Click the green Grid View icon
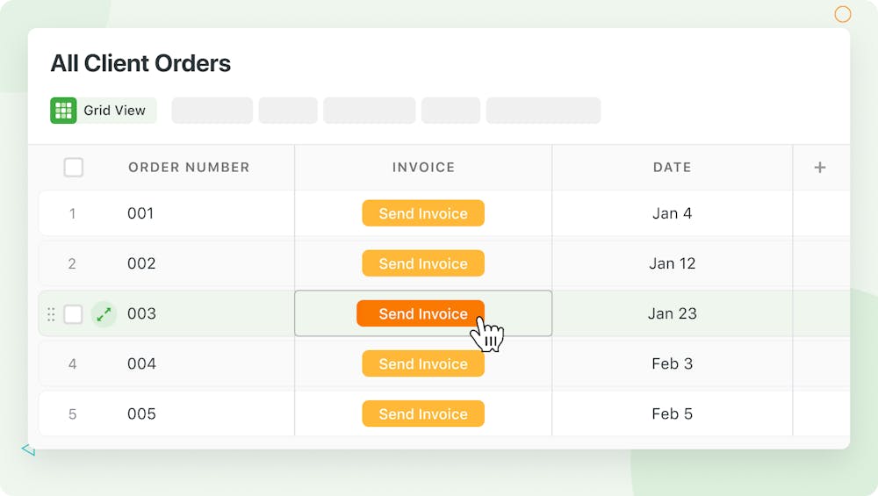This screenshot has width=878, height=496. (x=63, y=111)
